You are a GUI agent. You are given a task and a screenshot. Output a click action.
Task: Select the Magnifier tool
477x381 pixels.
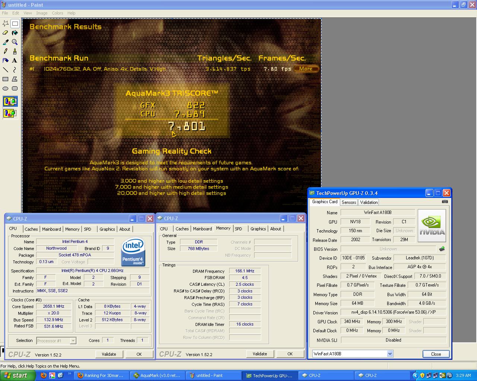pyautogui.click(x=15, y=42)
